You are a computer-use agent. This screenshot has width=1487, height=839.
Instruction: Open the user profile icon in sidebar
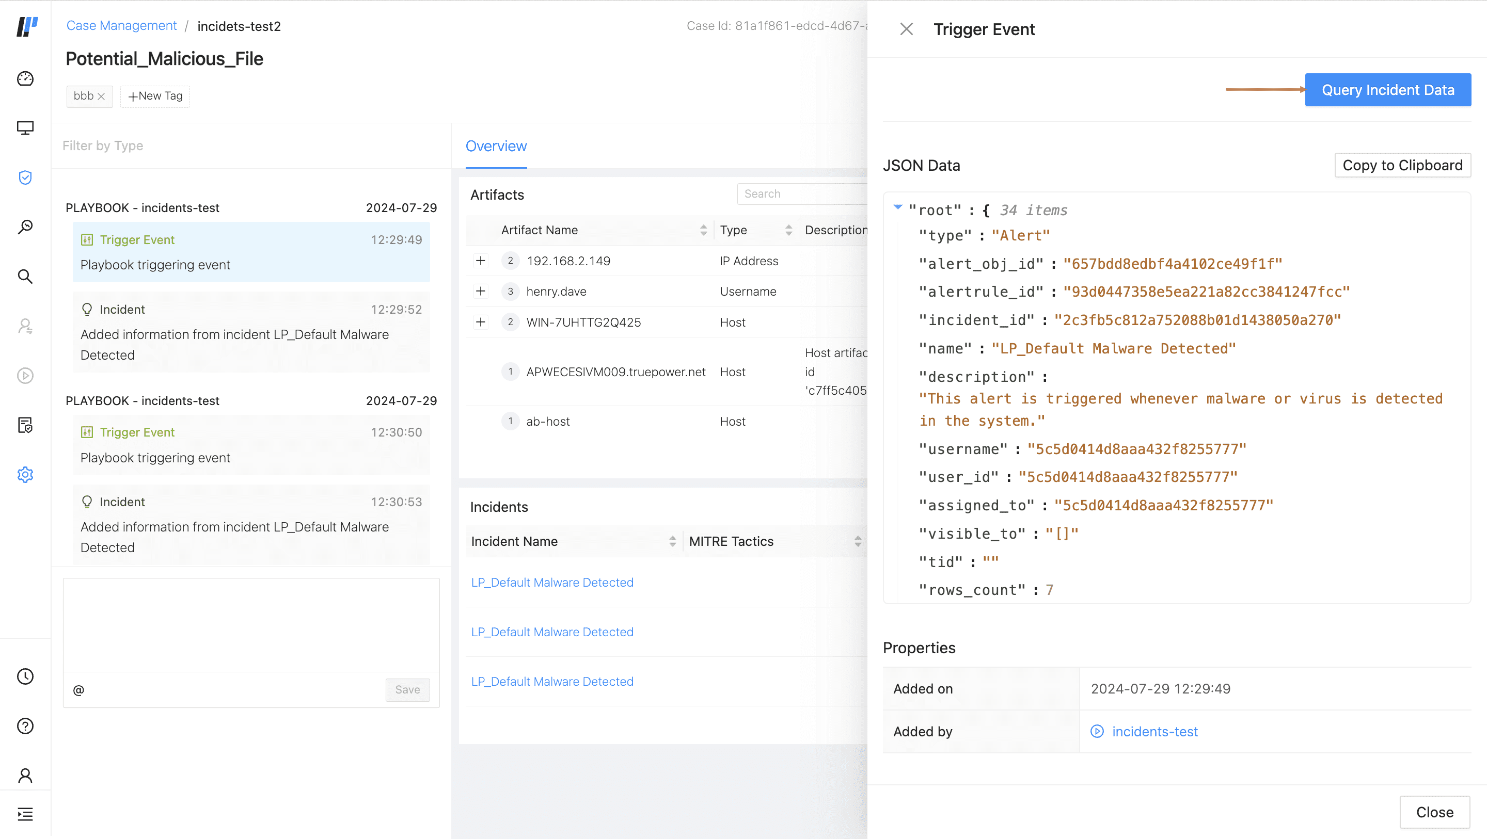(x=25, y=775)
